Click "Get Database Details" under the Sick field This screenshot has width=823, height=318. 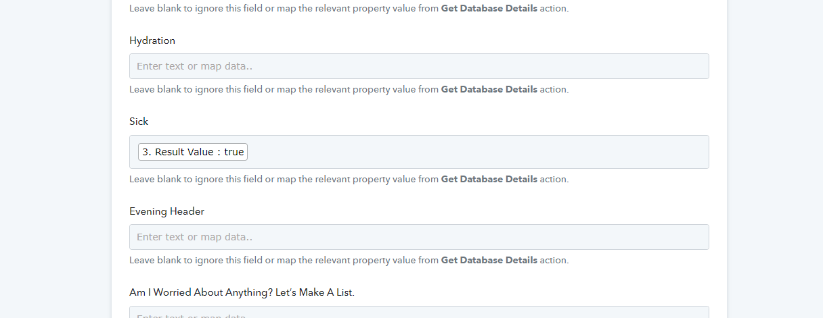click(x=489, y=179)
